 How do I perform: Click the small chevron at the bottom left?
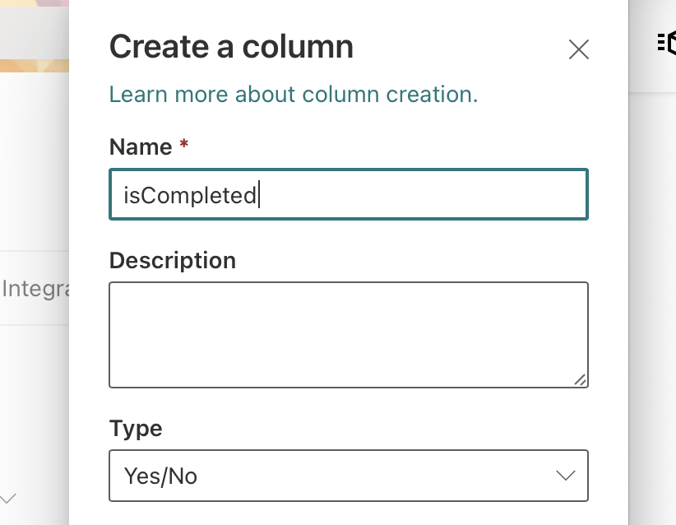8,498
